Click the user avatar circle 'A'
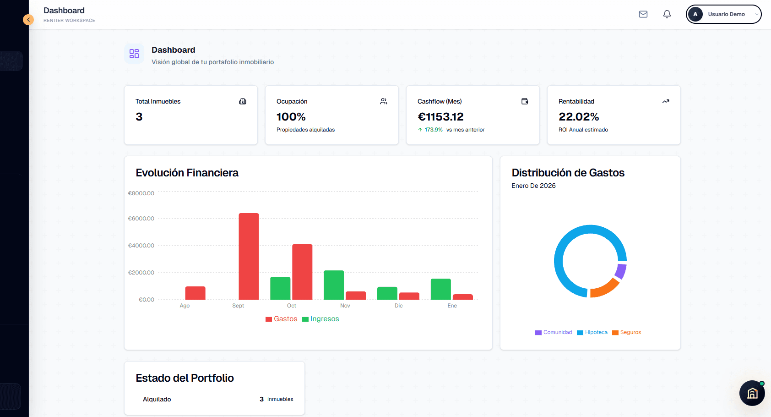The image size is (771, 417). 695,14
